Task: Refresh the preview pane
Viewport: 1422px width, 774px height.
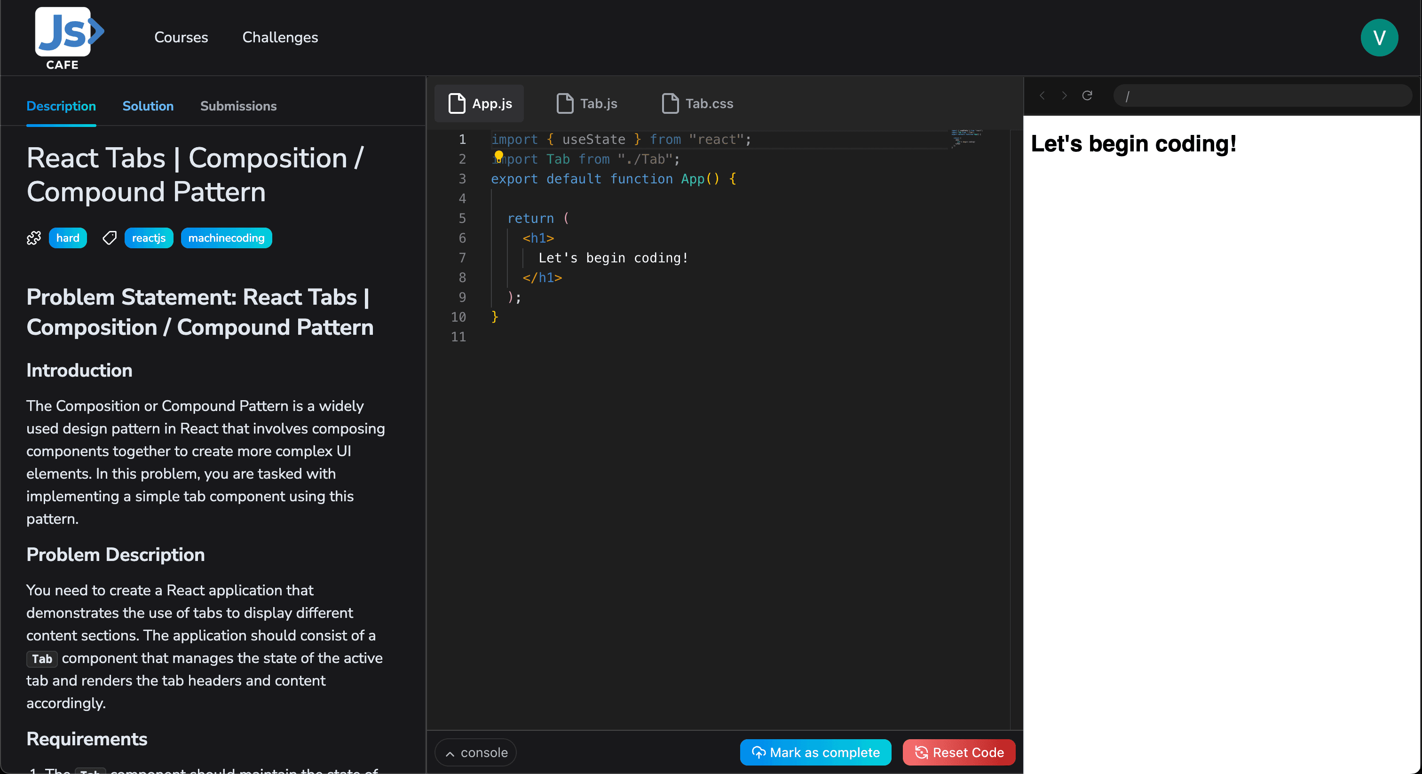Action: (1087, 95)
